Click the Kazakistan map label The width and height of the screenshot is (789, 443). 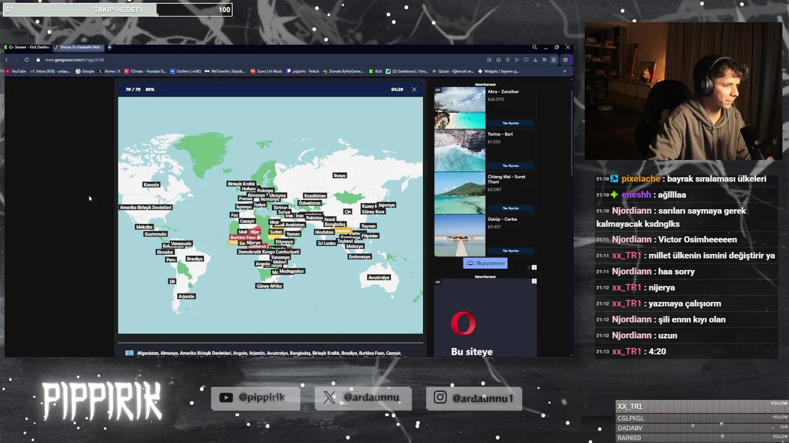pos(315,196)
